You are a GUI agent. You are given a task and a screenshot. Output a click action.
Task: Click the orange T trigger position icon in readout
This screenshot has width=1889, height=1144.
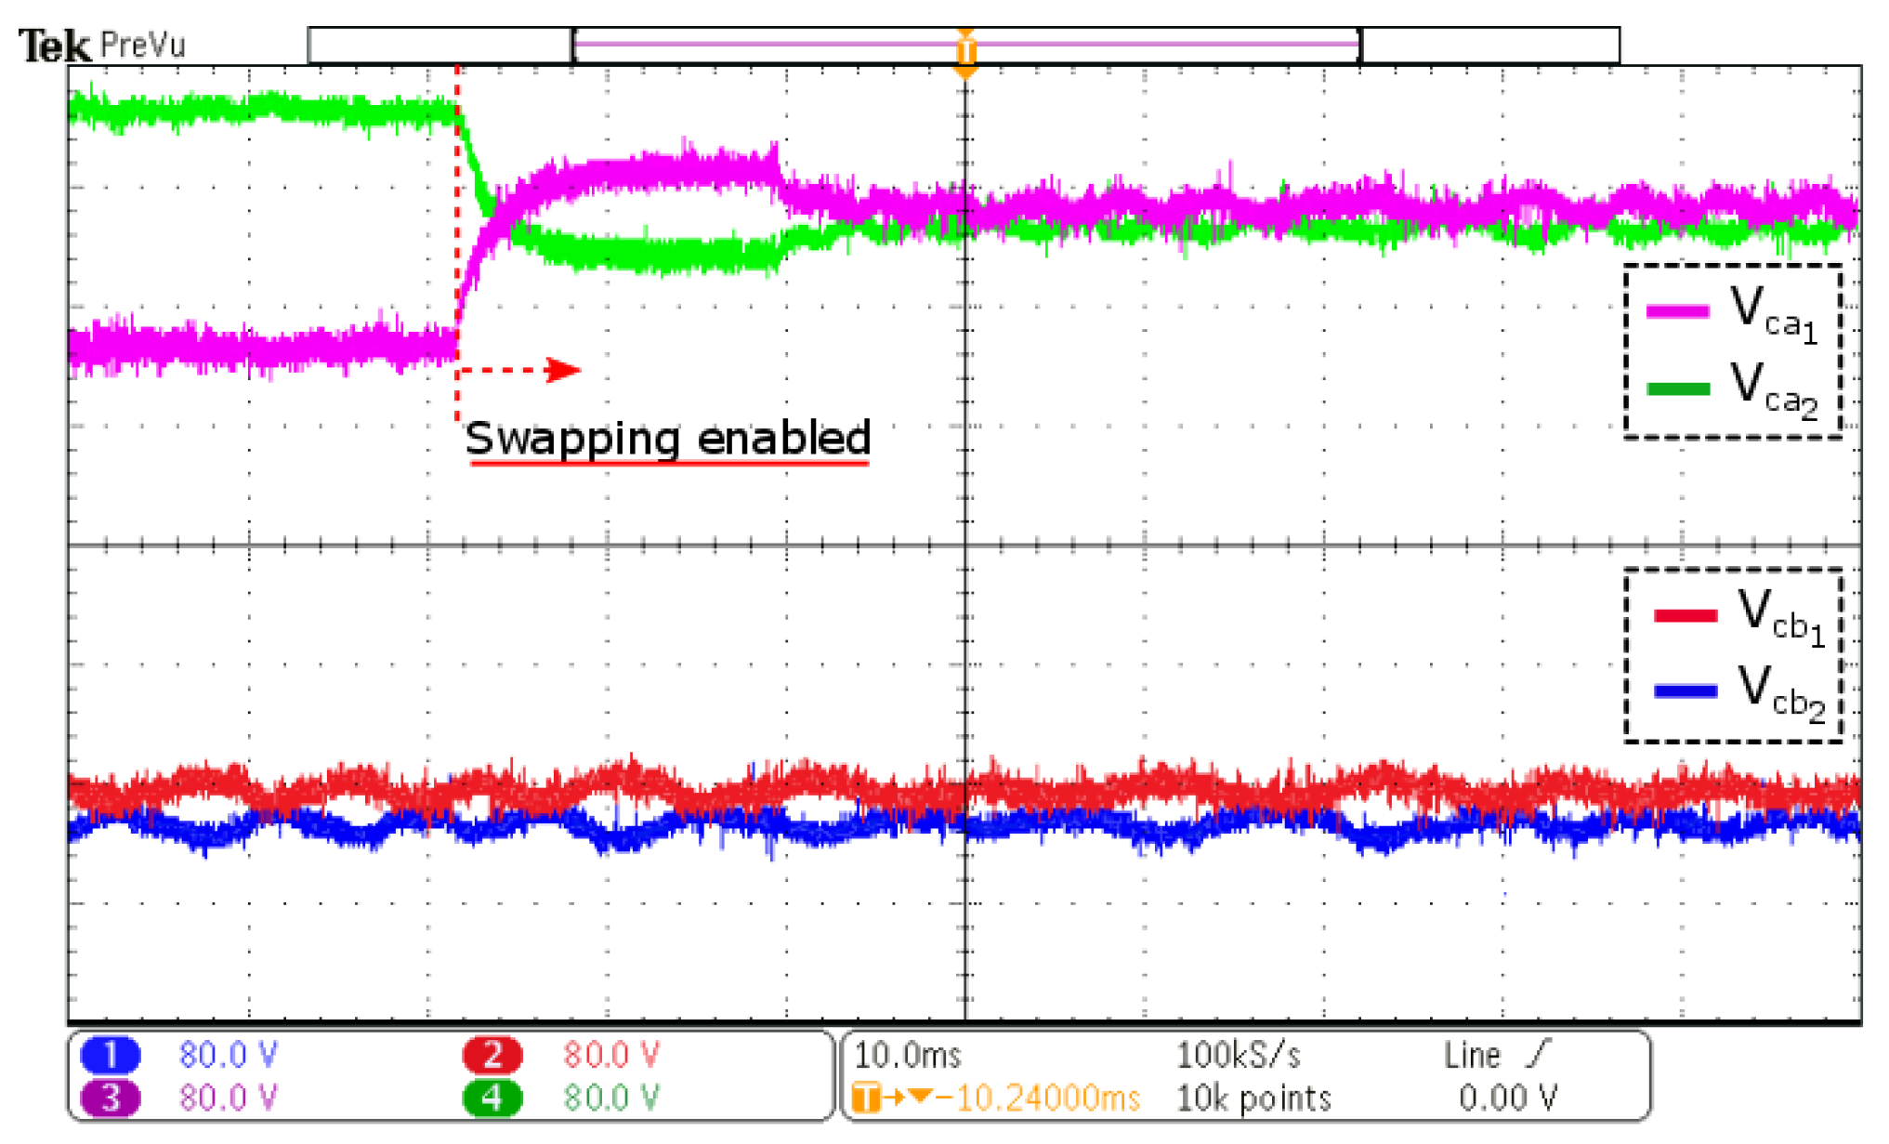pyautogui.click(x=865, y=1098)
